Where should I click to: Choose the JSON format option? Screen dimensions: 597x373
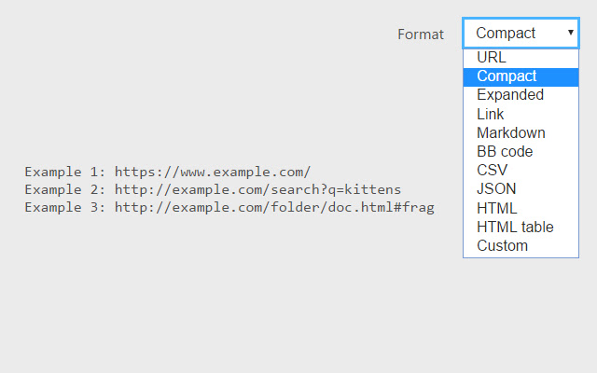pos(496,189)
